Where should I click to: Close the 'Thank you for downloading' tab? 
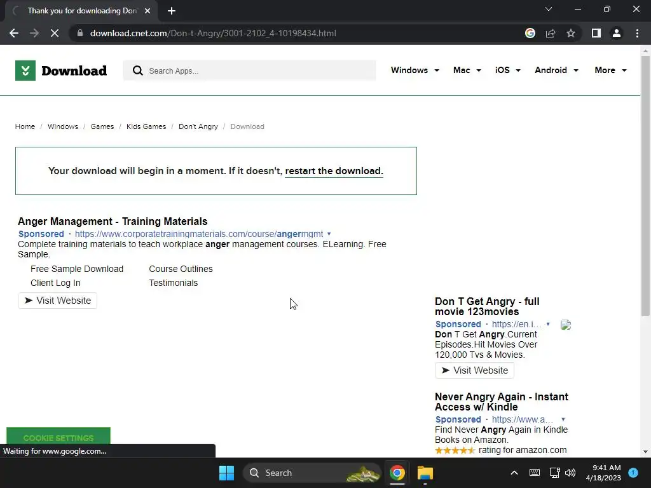[147, 11]
